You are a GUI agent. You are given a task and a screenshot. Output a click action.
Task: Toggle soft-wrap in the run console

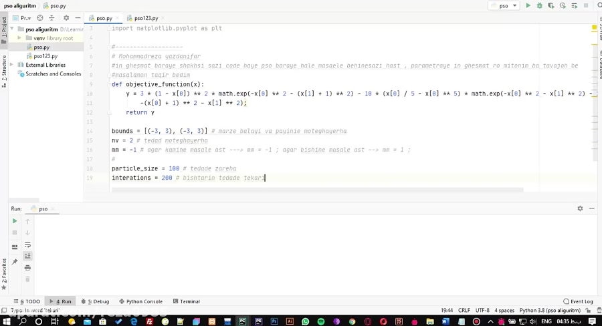click(27, 244)
